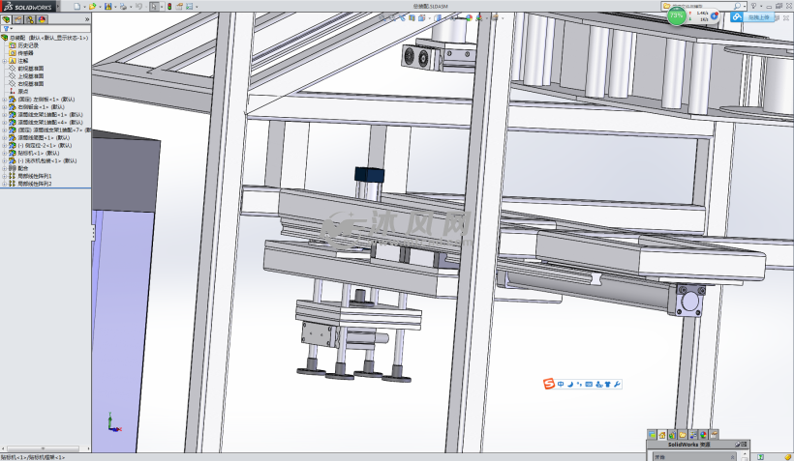Click the Open file icon
Viewport: 794px width, 461px height.
click(x=92, y=6)
